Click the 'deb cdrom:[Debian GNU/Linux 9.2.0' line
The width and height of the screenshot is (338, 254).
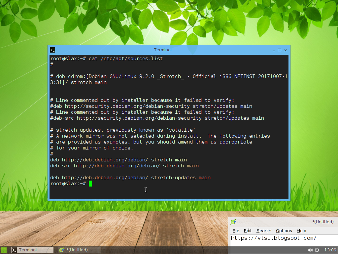169,76
